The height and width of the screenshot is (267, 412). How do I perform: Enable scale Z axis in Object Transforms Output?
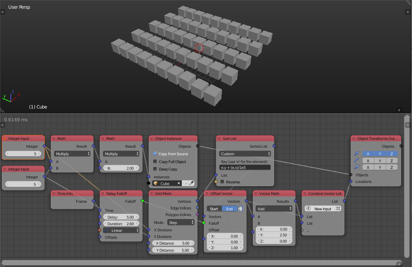point(392,167)
